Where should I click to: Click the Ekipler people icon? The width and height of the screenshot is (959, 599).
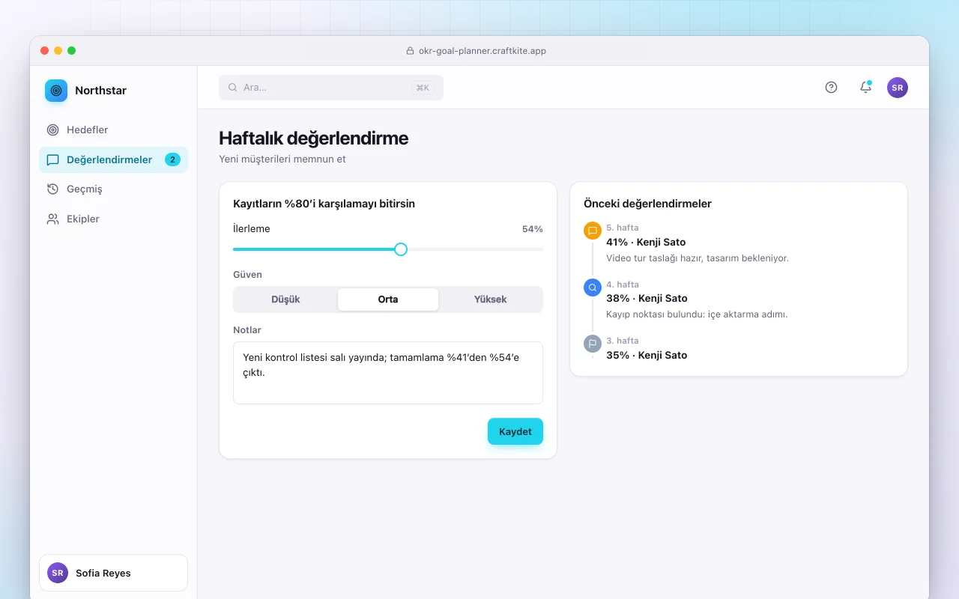52,219
